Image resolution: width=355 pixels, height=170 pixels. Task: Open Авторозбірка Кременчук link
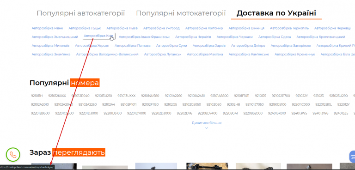(295, 55)
